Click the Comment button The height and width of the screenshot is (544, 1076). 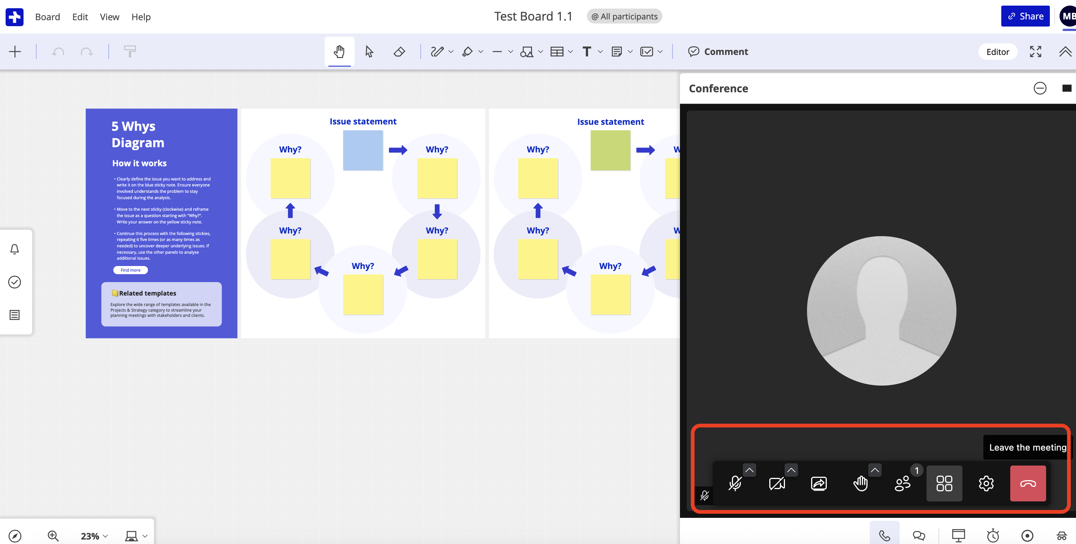pos(718,52)
